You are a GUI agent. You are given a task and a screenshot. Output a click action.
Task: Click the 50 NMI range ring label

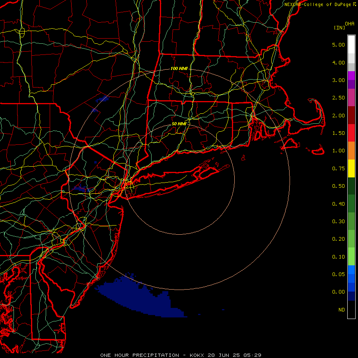(179, 124)
